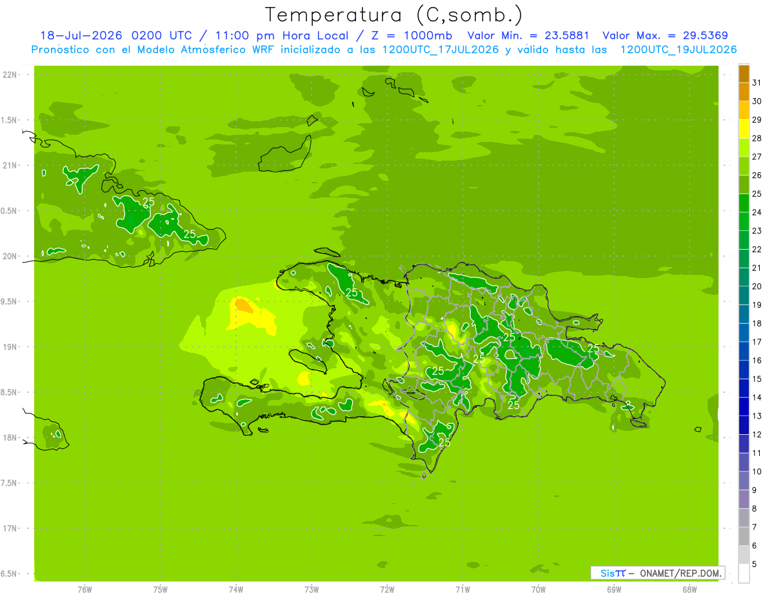Click 'Pronóstico con el Modelo Atmósferico WRF' text
The width and height of the screenshot is (774, 598).
point(154,50)
